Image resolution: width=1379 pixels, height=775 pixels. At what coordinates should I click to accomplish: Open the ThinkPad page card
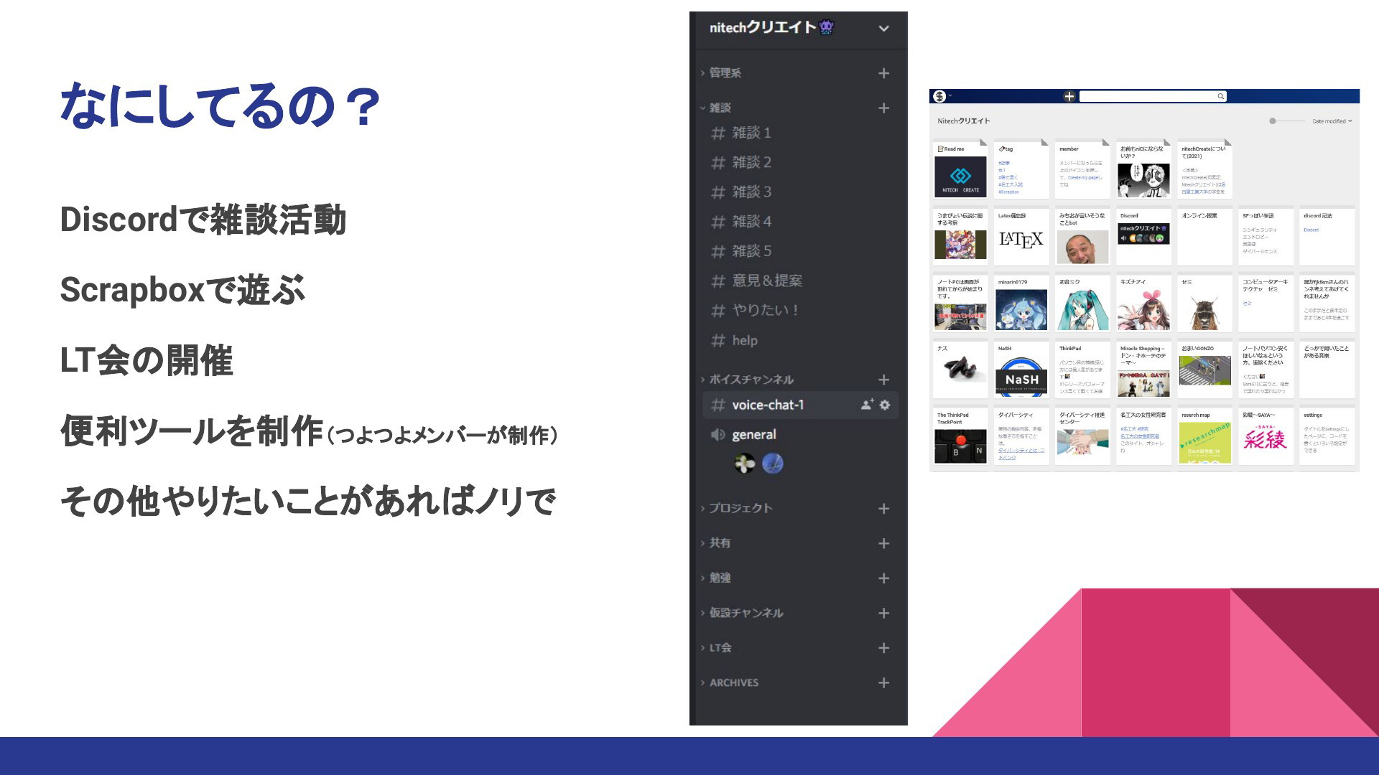[x=1082, y=370]
